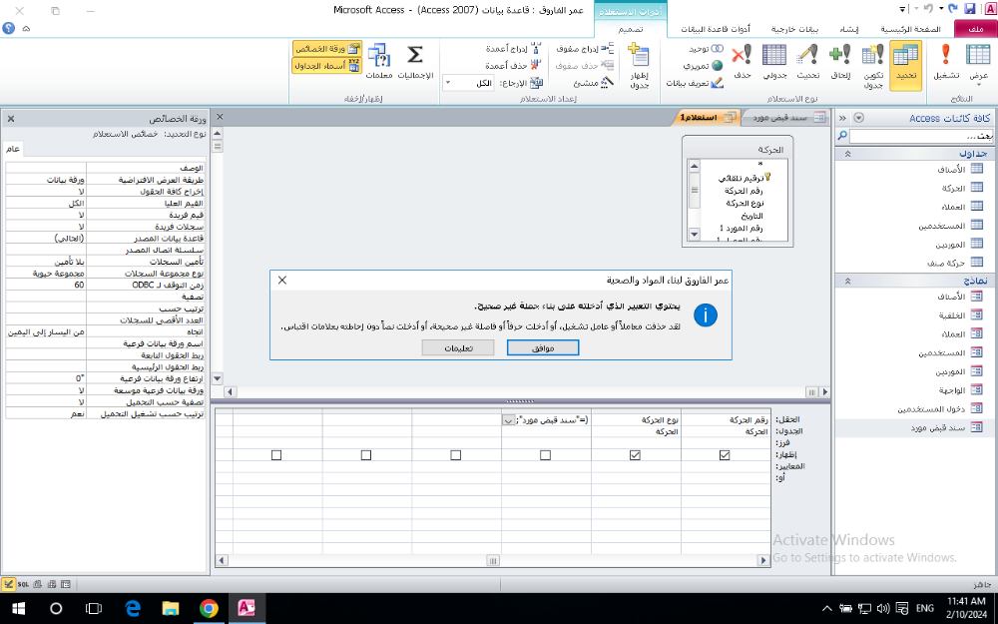Image resolution: width=998 pixels, height=624 pixels.
Task: Switch to أدوات قاعدة البيانات database tools tab
Action: 716,29
